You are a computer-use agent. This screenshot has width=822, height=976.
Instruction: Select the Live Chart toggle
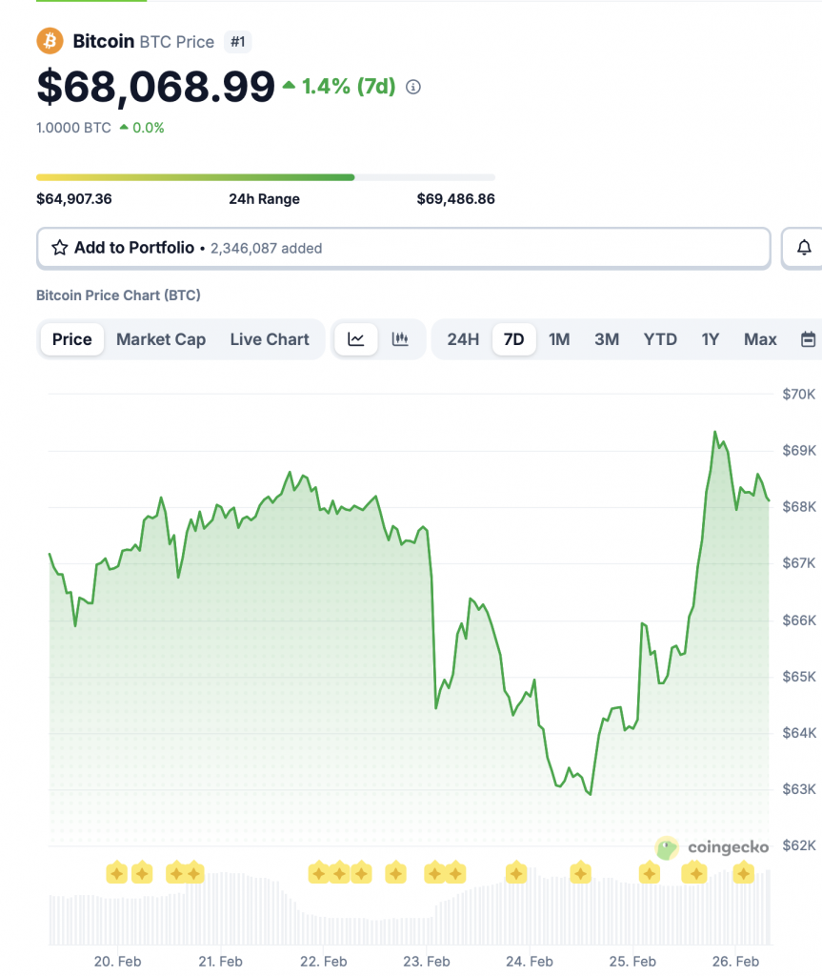270,339
